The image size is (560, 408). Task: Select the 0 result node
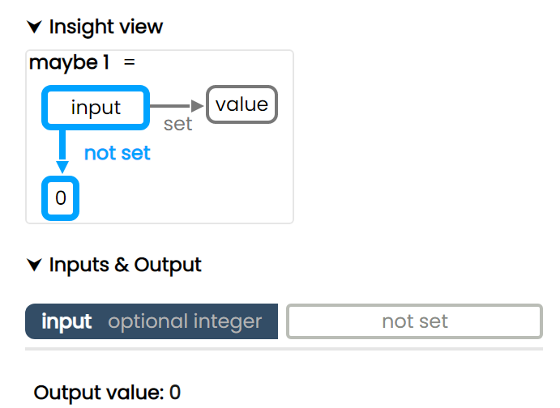61,197
